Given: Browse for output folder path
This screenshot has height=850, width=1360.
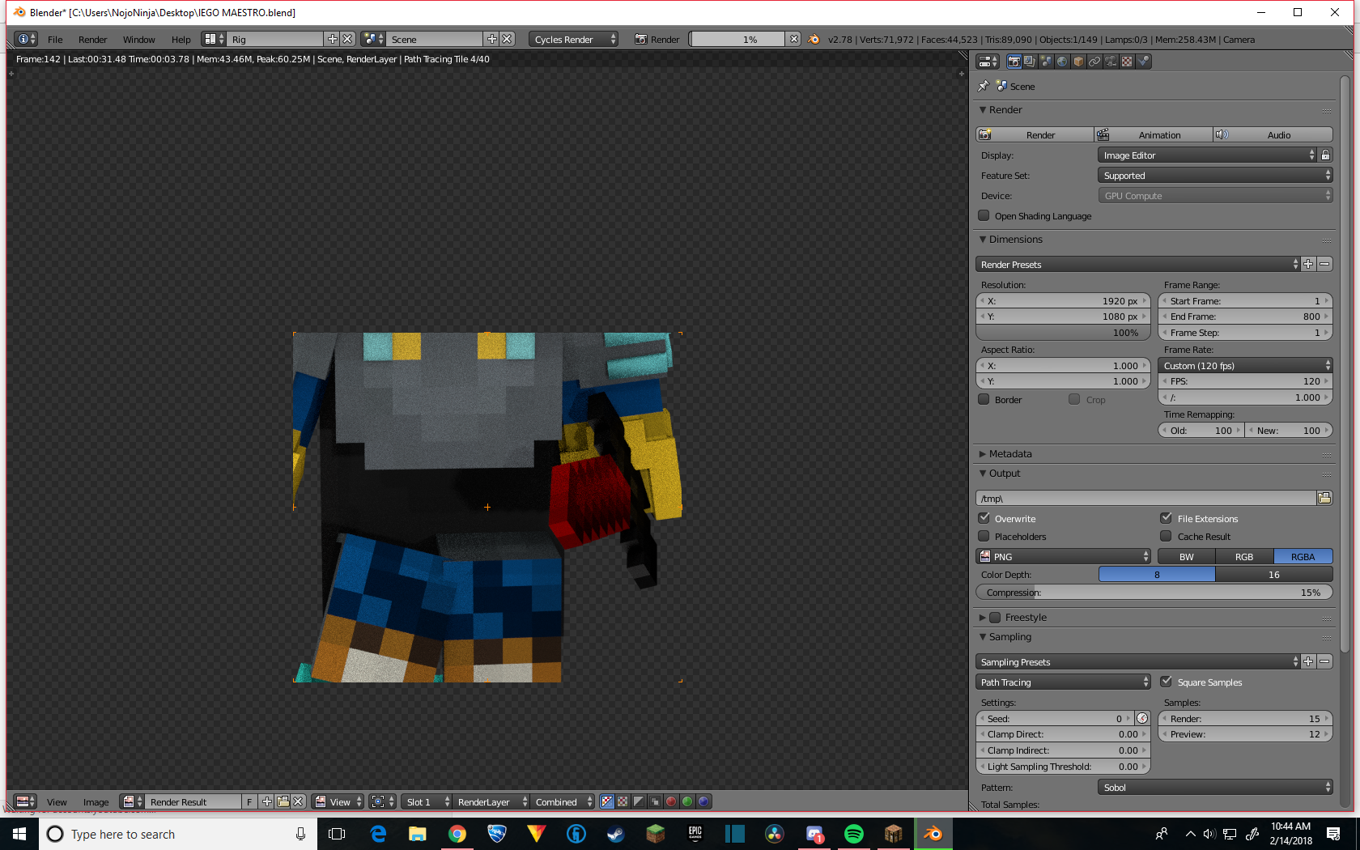Looking at the screenshot, I should pyautogui.click(x=1324, y=498).
